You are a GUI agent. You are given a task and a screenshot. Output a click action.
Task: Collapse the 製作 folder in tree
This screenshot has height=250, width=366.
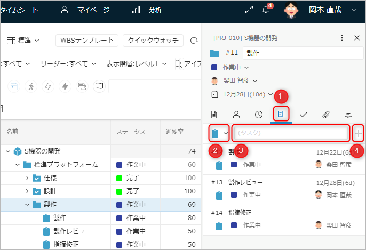pyautogui.click(x=27, y=204)
